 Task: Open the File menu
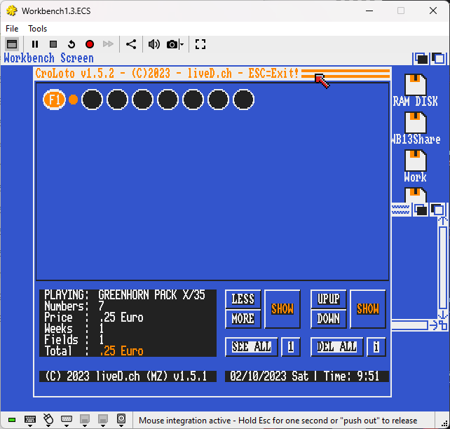coord(12,29)
